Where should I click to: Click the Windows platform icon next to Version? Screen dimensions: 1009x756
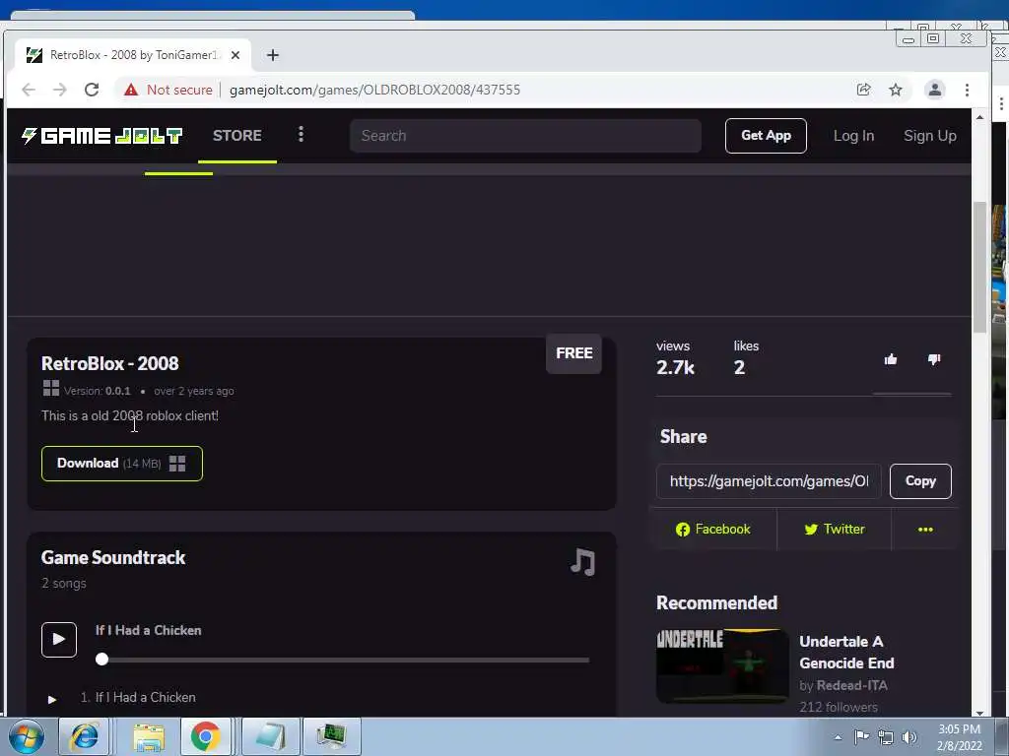(51, 388)
